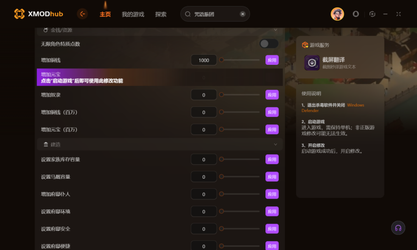Click the 截屏翻译 download icon
This screenshot has width=417, height=250.
[312, 63]
